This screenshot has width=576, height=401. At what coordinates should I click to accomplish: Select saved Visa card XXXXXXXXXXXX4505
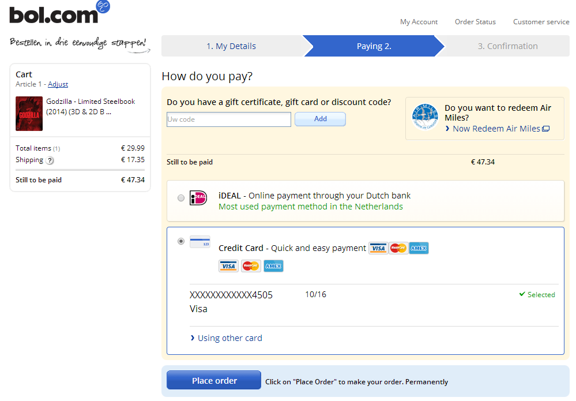click(231, 295)
